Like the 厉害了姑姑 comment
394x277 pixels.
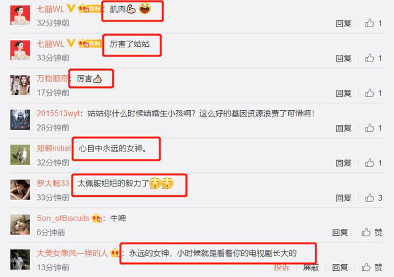[373, 58]
